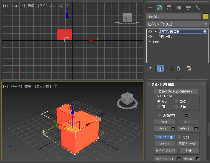Click the 作成 button
This screenshot has width=210, height=163.
[x=164, y=122]
